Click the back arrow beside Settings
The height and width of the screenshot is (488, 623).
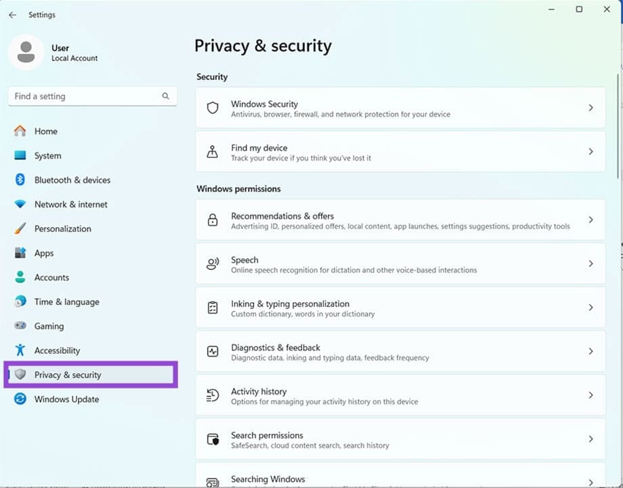coord(12,15)
